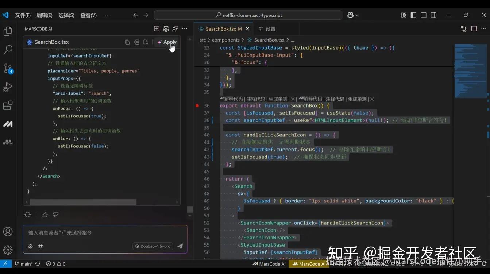Open the Run and Debug view

(x=8, y=87)
